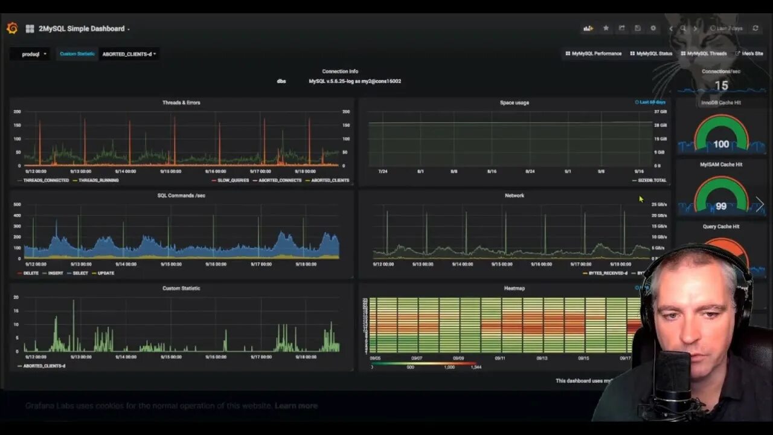Open the MyMySQL Status dashboard link

click(651, 54)
